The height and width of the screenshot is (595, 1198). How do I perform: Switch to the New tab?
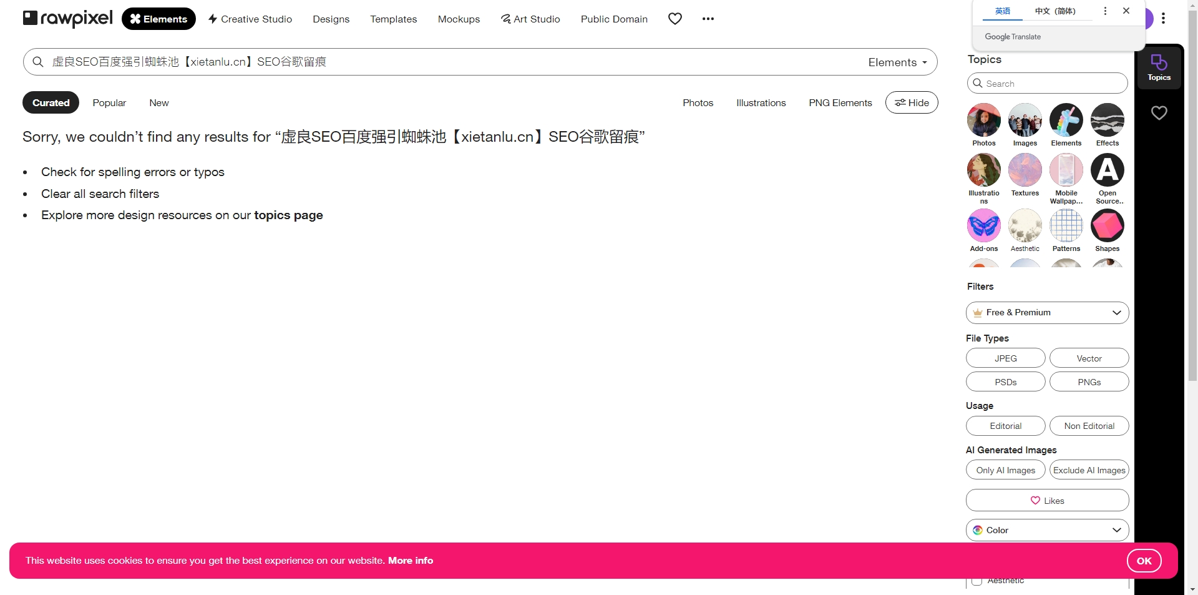[159, 102]
